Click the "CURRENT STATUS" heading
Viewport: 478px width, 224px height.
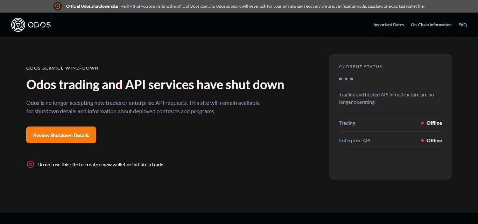pos(360,67)
